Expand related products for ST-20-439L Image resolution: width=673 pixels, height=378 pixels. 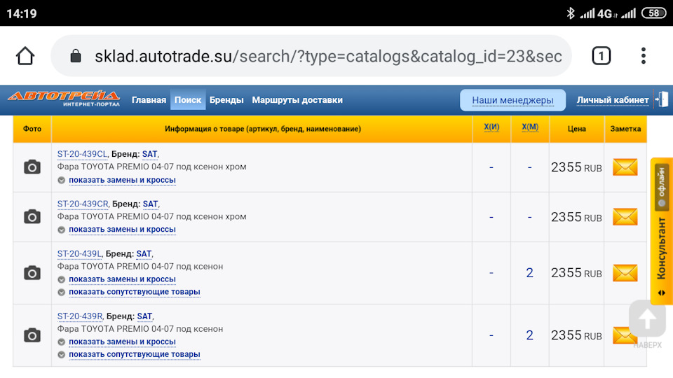tap(135, 292)
